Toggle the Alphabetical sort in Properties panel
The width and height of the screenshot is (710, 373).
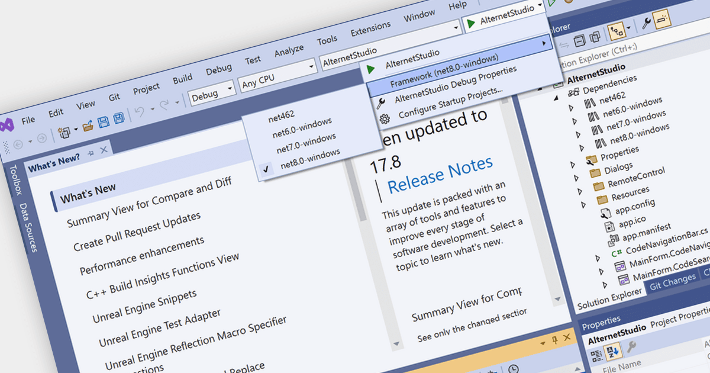click(x=613, y=351)
